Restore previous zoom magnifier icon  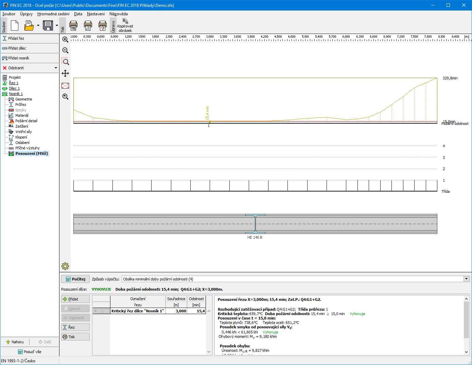coord(65,97)
